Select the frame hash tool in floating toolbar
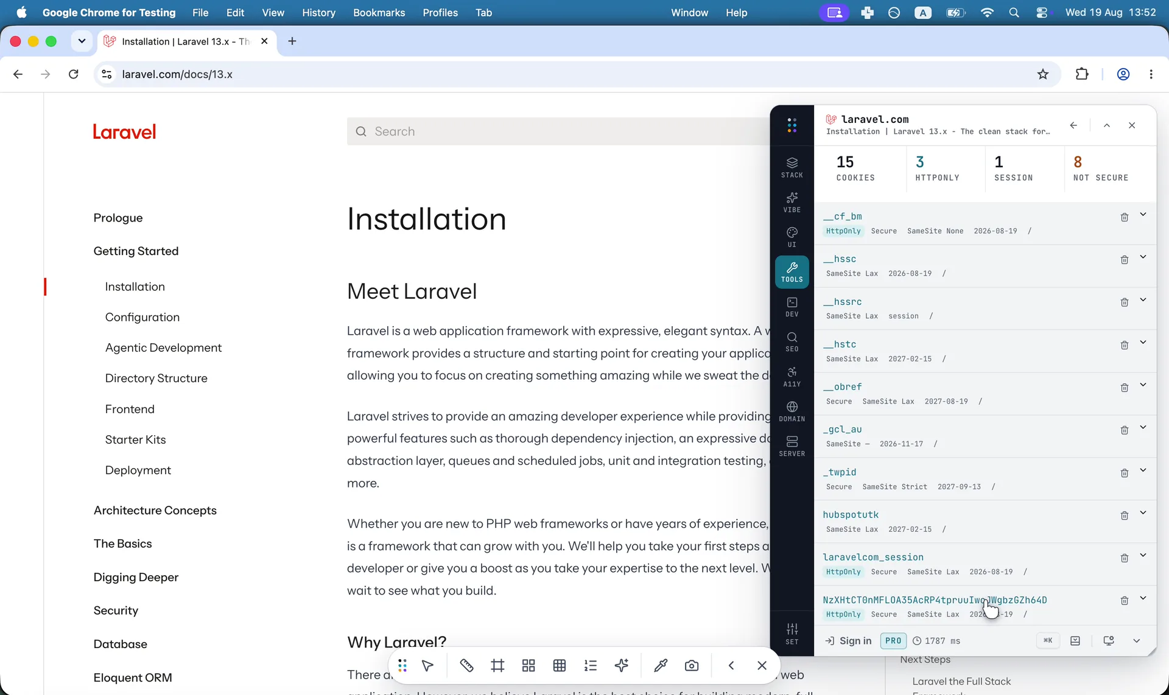The height and width of the screenshot is (695, 1169). point(497,666)
